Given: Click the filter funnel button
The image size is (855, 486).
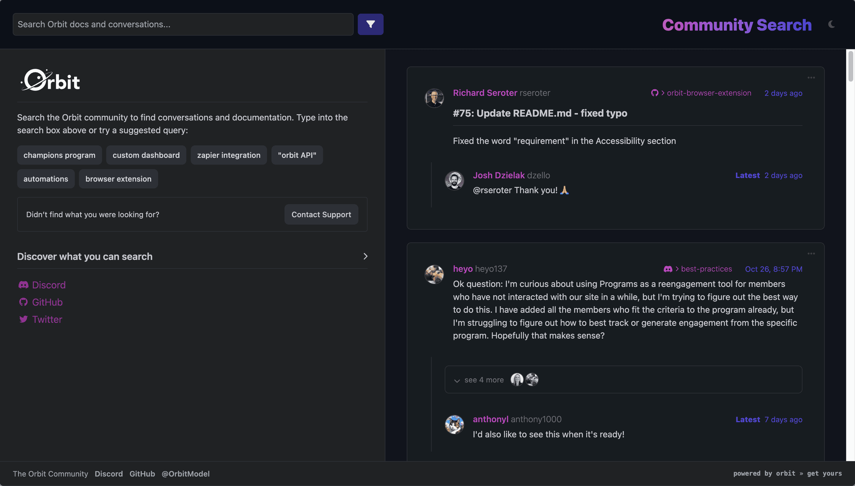Looking at the screenshot, I should pos(371,24).
